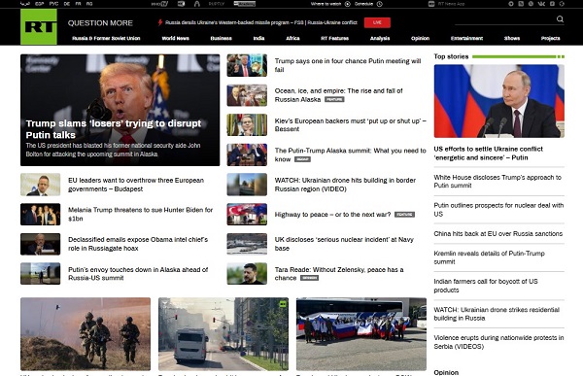Viewport: 583px width, 376px height.
Task: Click the Where to watch play icon
Action: pos(348,4)
